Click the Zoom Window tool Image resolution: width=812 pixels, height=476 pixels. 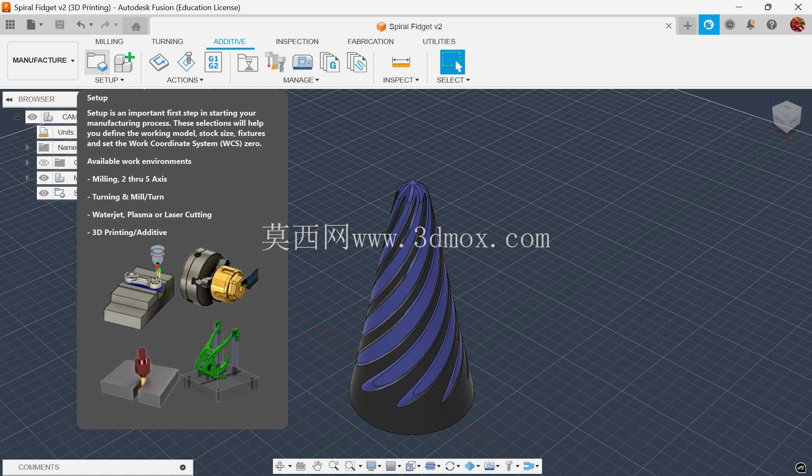(x=350, y=466)
